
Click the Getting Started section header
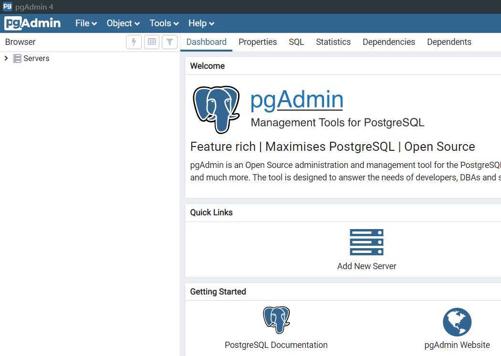pyautogui.click(x=218, y=292)
